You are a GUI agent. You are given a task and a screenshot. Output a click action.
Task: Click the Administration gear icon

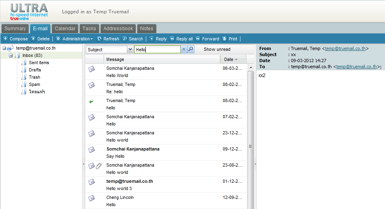pyautogui.click(x=58, y=39)
